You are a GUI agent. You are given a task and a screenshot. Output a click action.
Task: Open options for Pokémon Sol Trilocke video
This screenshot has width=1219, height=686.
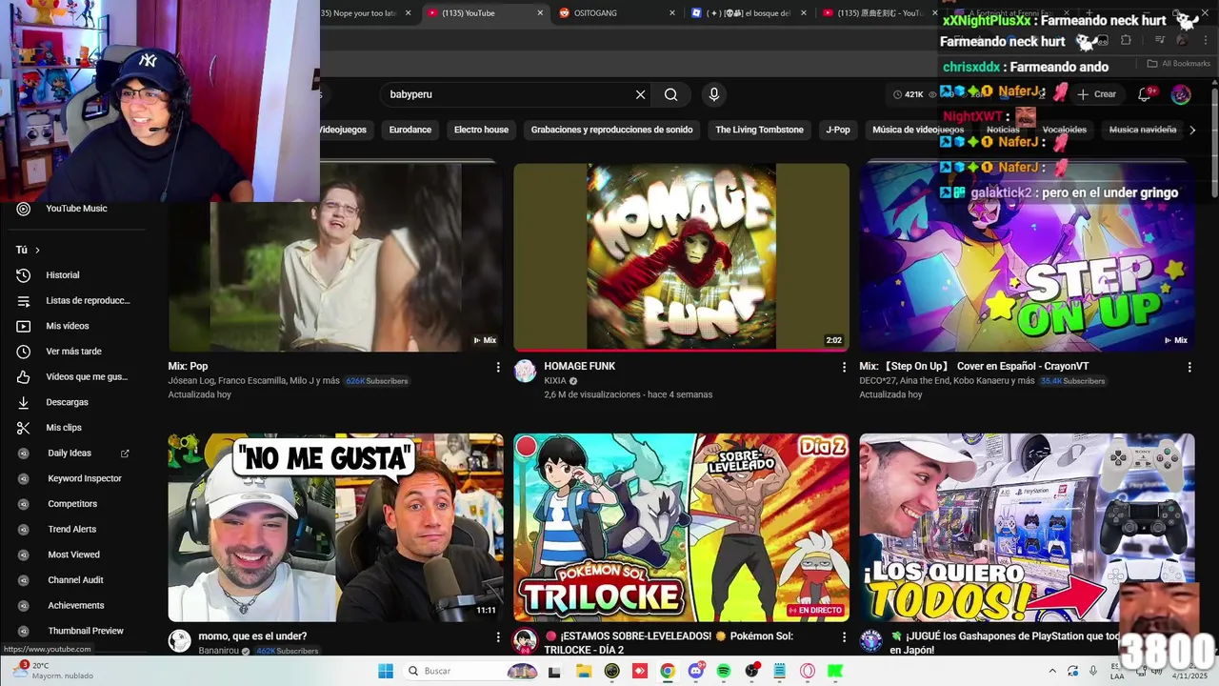pyautogui.click(x=843, y=636)
